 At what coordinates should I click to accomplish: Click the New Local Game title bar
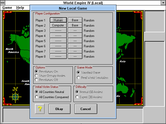coord(73,8)
